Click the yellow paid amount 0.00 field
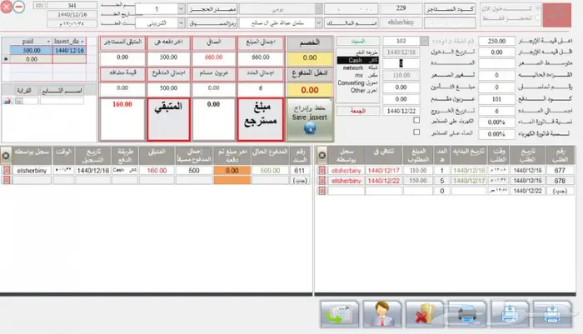The image size is (583, 334). click(310, 90)
